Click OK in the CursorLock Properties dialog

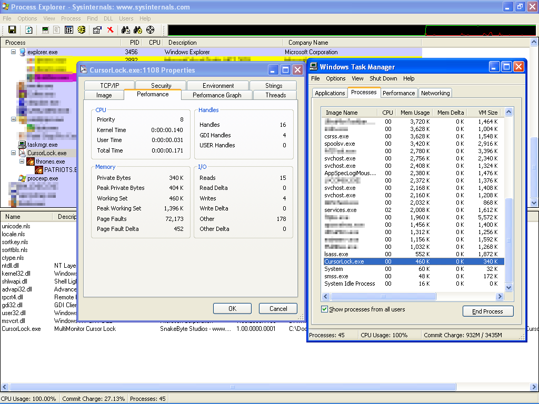tap(232, 308)
